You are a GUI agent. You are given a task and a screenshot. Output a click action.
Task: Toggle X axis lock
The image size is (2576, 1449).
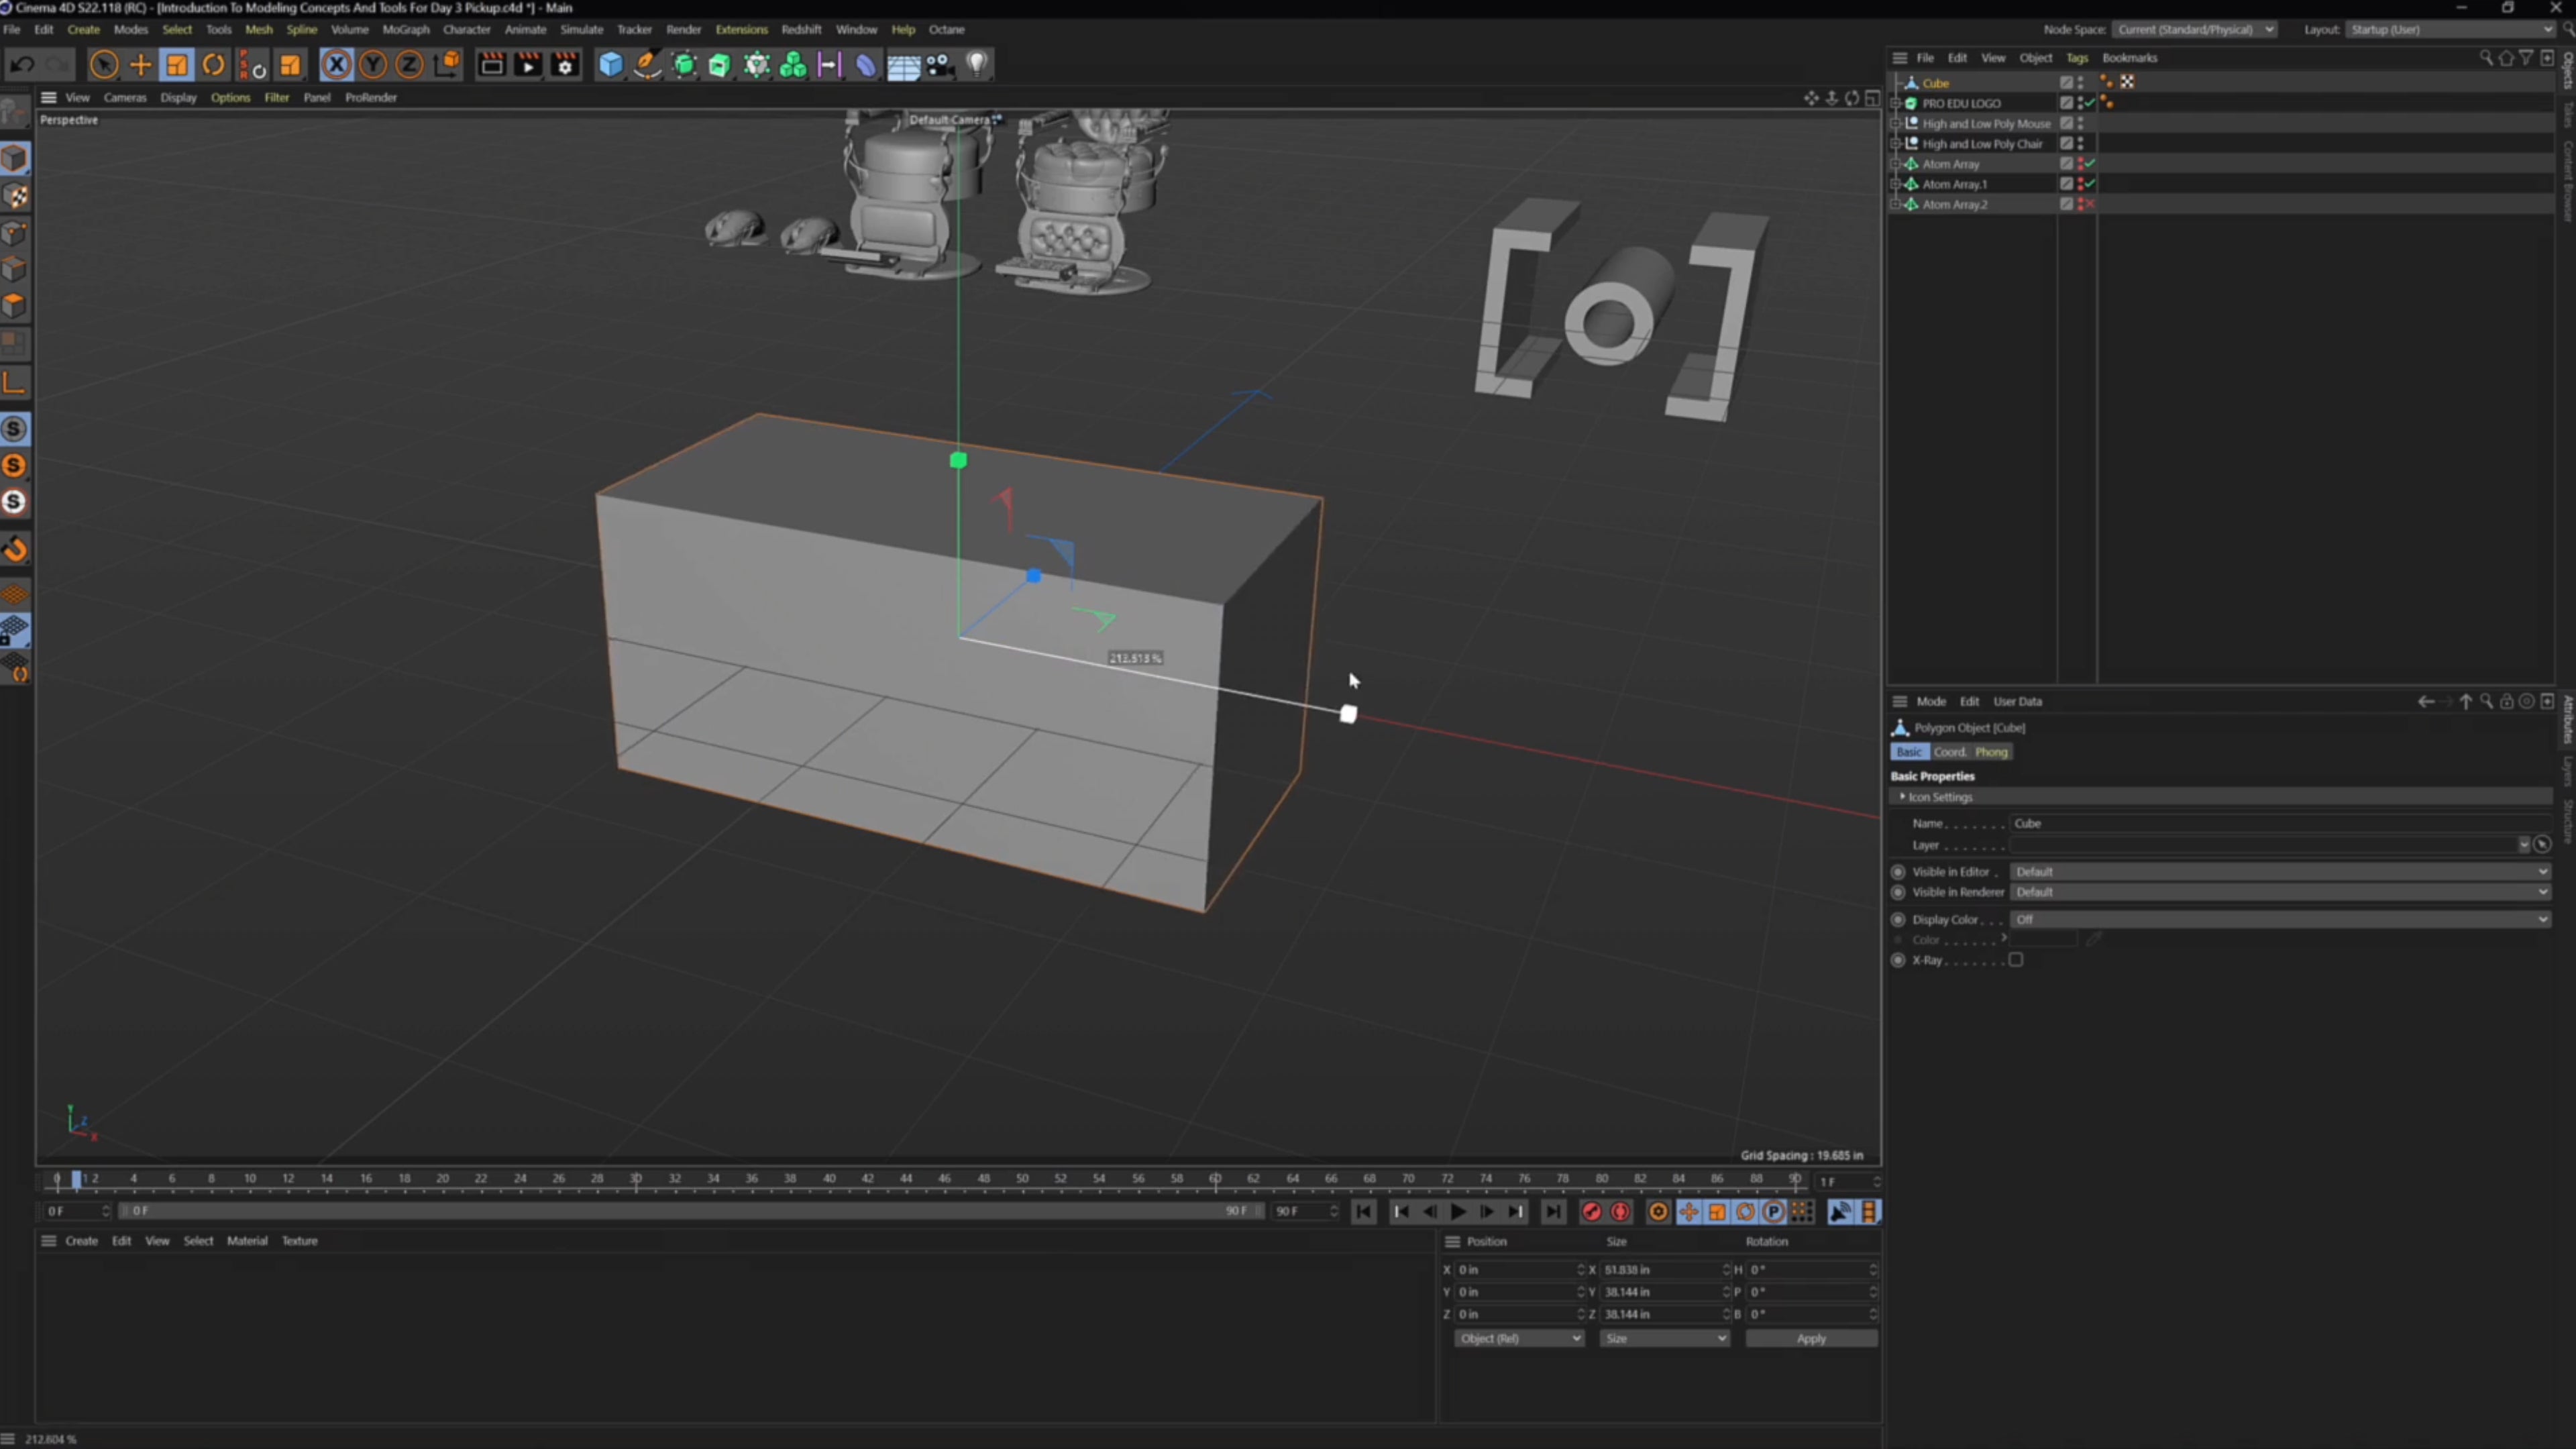[336, 65]
